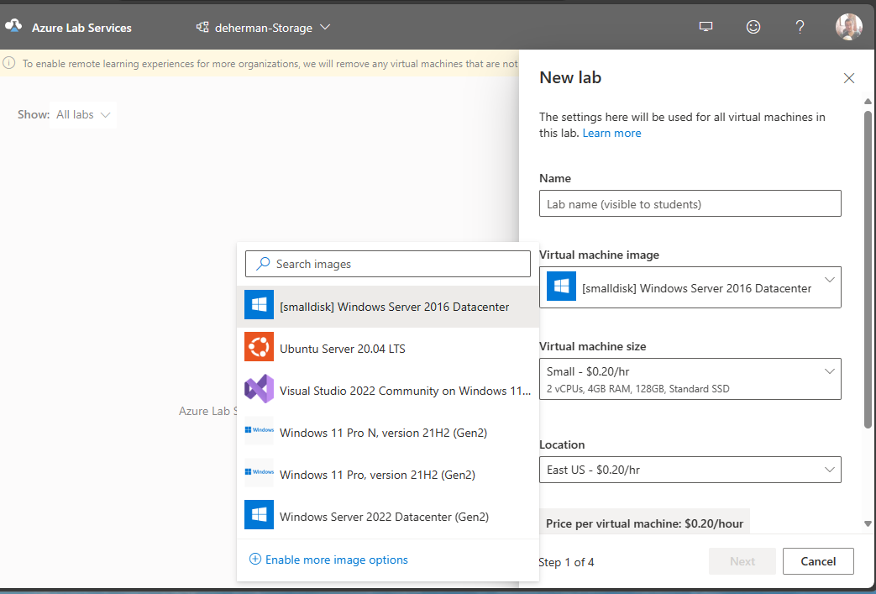Viewport: 876px width, 594px height.
Task: Open the help question mark icon
Action: coord(800,27)
